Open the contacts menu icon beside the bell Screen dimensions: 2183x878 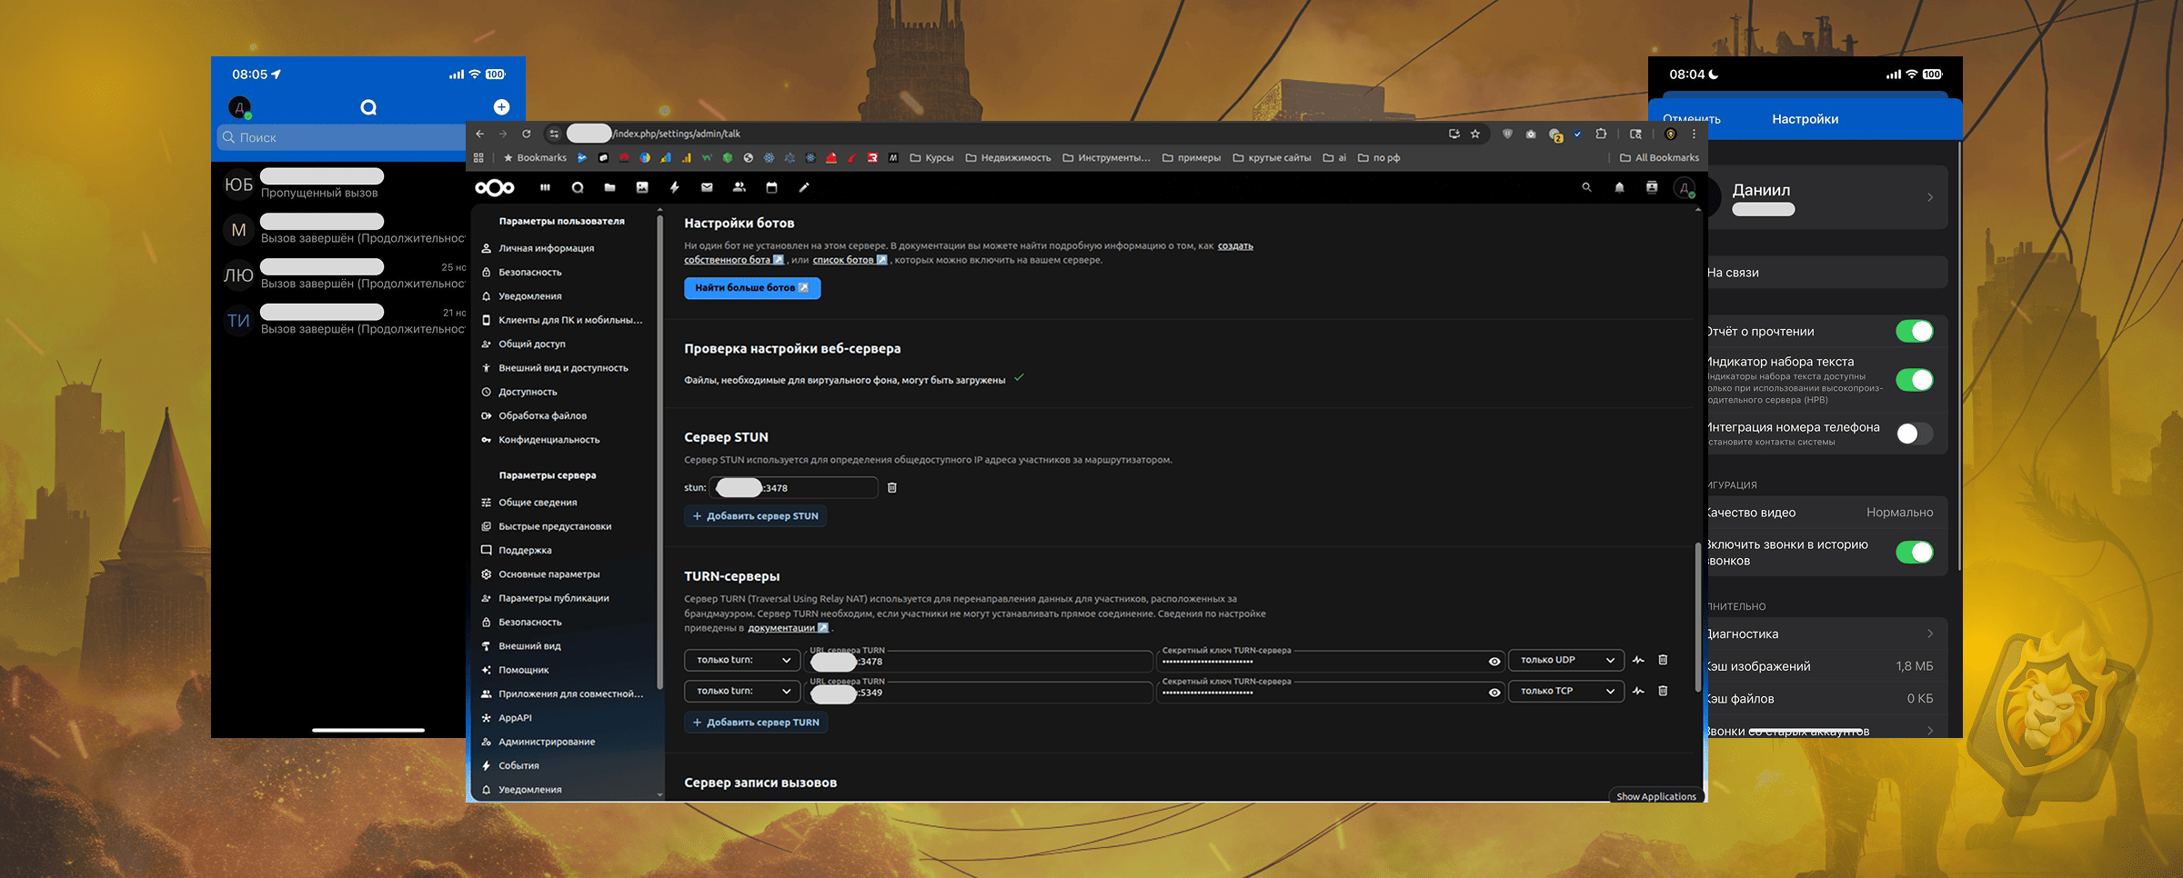tap(1652, 188)
